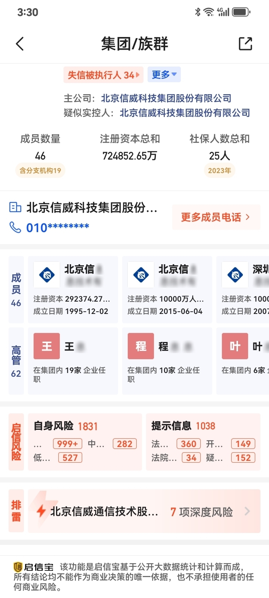The height and width of the screenshot is (598, 269).
Task: Open executive card with 10家 企业任职
Action: tap(167, 361)
